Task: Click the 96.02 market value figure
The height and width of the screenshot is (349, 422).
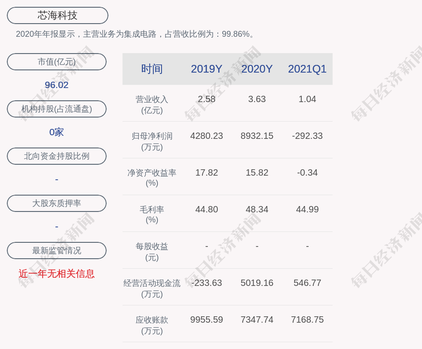Action: (x=57, y=85)
